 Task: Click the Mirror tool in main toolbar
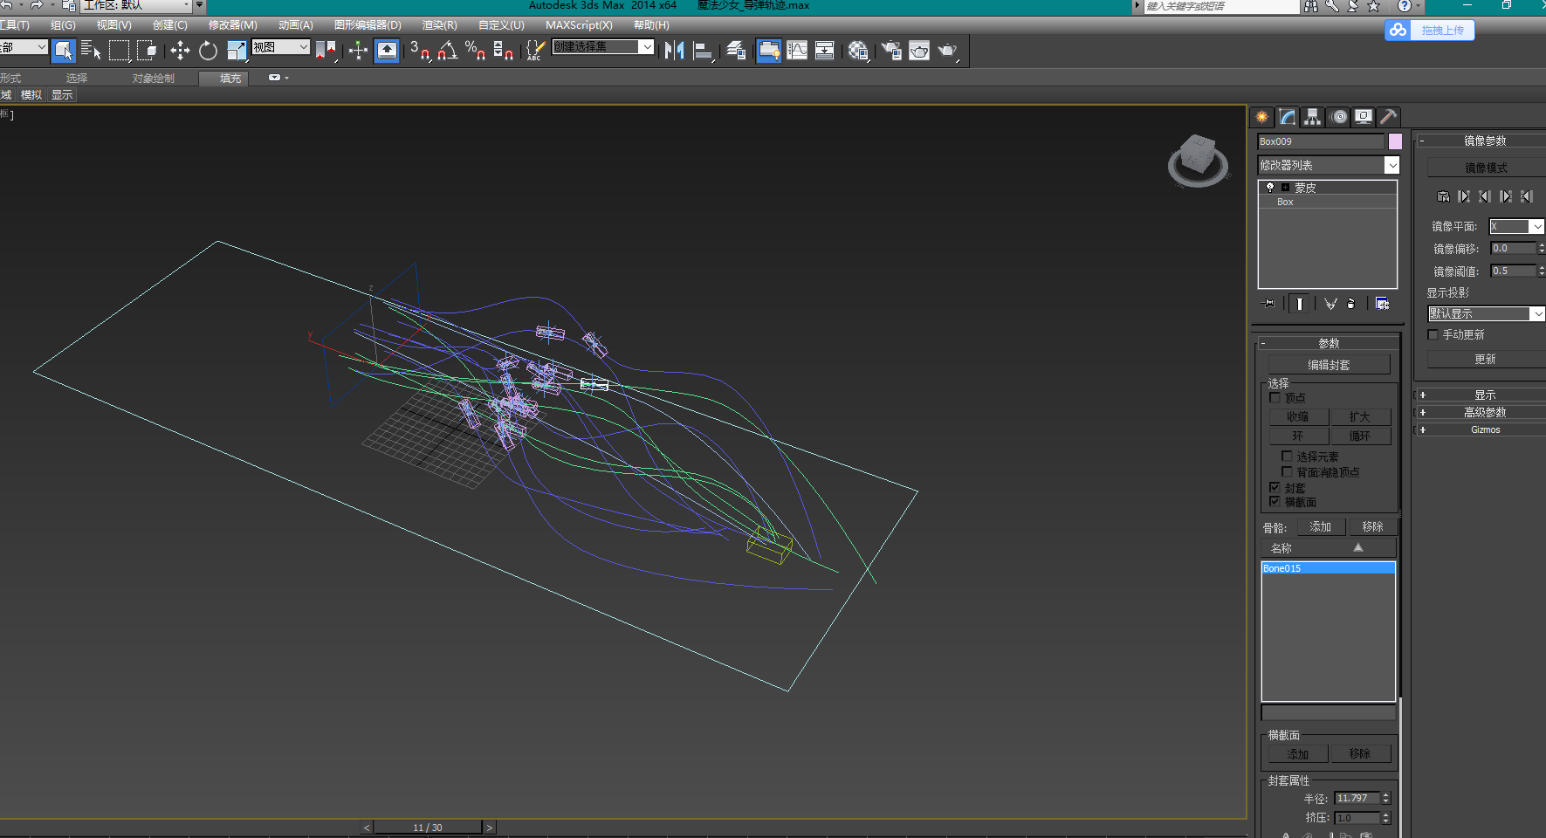point(674,51)
